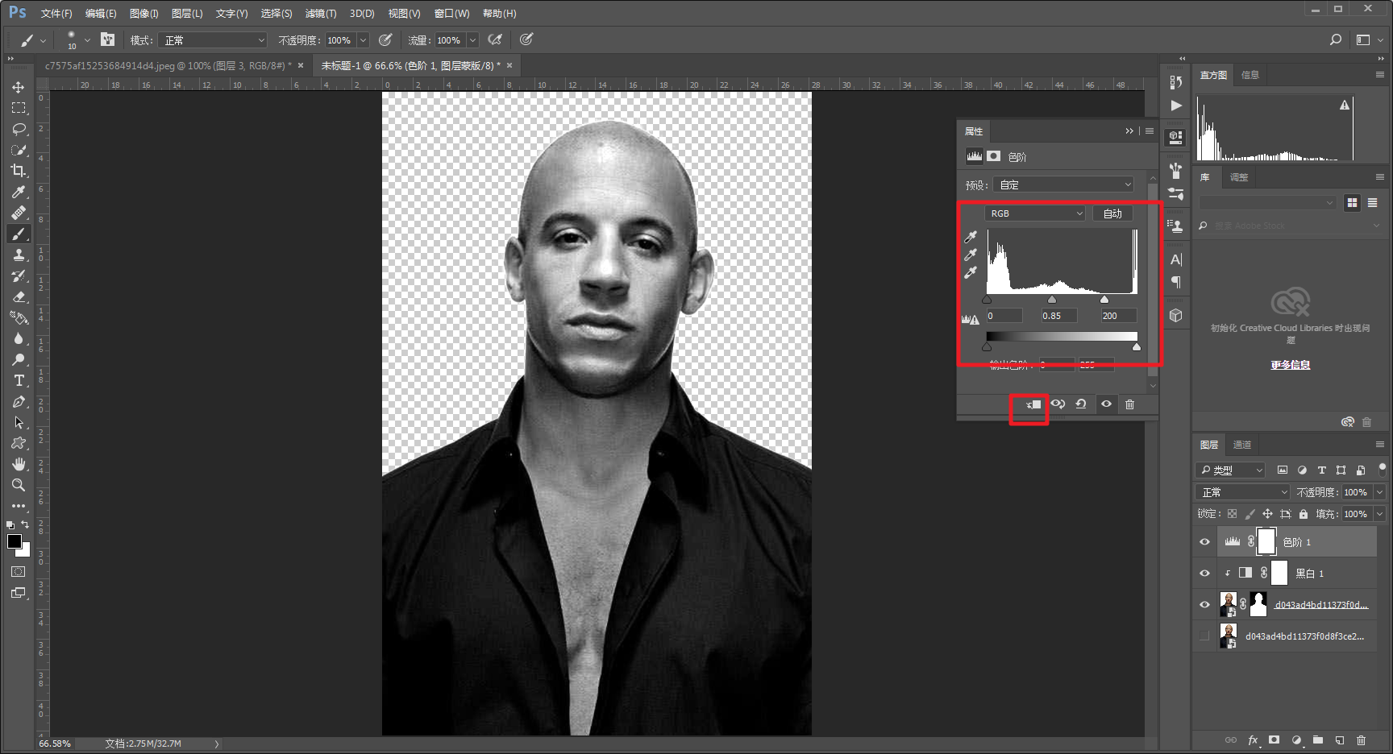1393x754 pixels.
Task: Select the Move tool
Action: [19, 87]
